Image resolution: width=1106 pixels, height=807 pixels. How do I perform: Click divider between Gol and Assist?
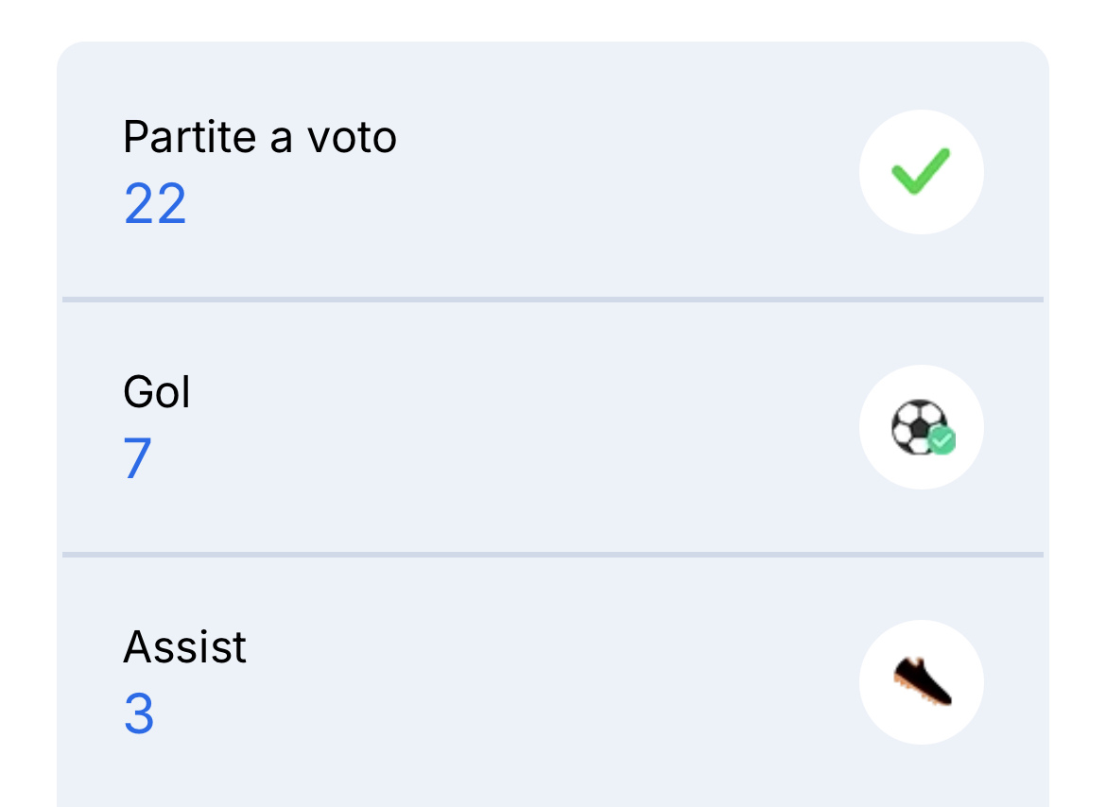coord(553,555)
